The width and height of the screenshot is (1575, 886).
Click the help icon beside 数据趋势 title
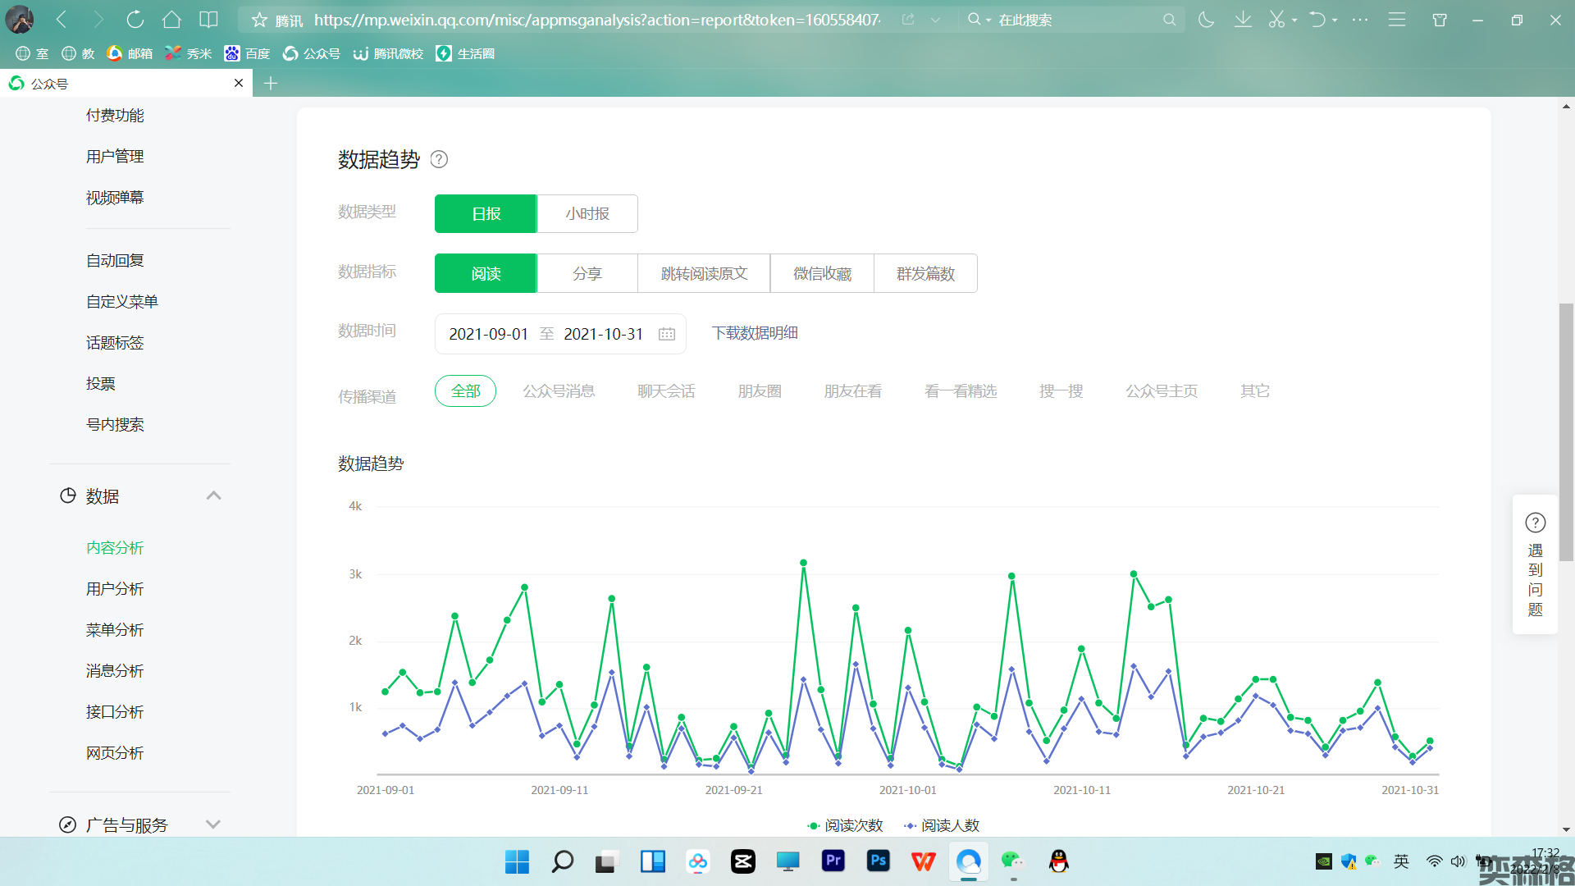439,159
